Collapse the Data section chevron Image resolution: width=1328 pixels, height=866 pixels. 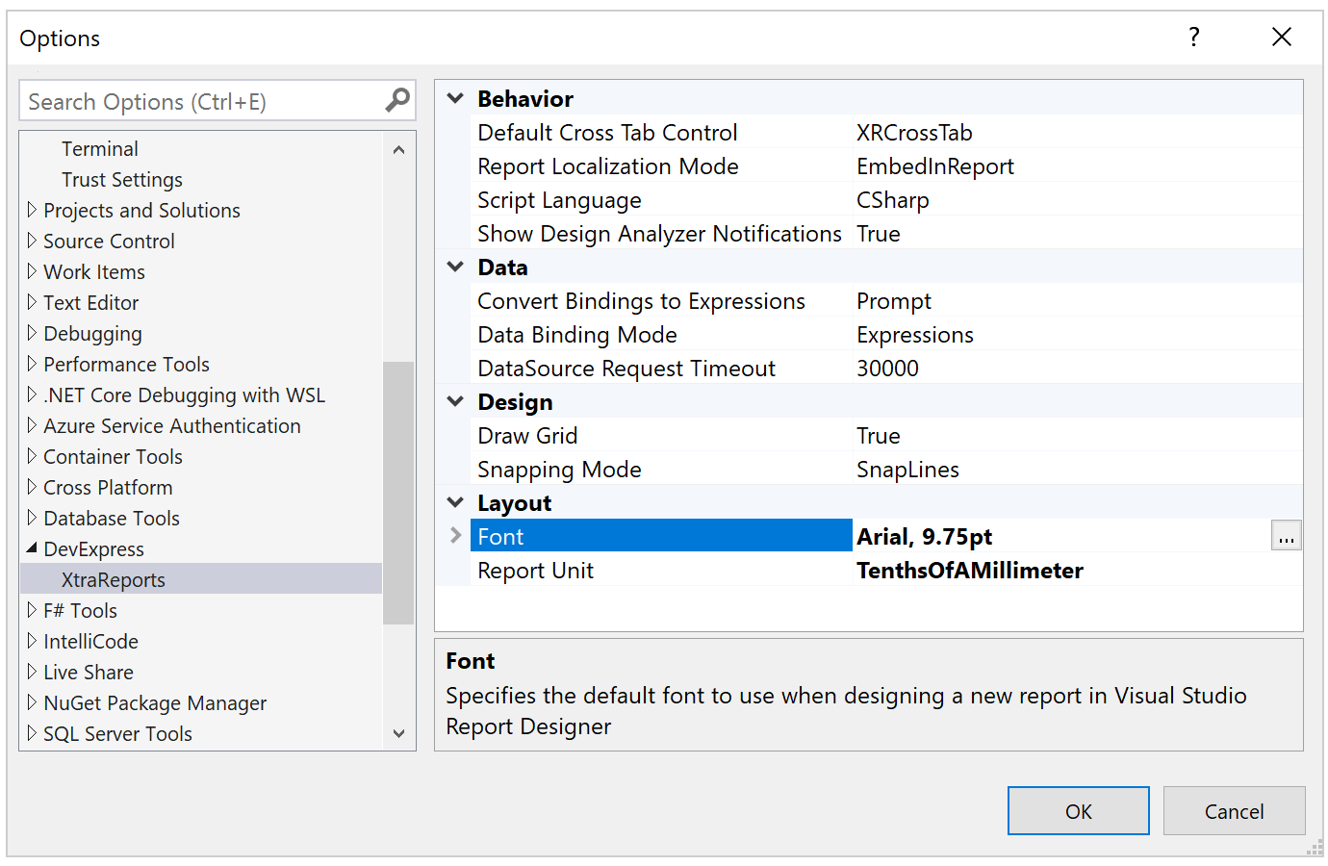(x=454, y=267)
